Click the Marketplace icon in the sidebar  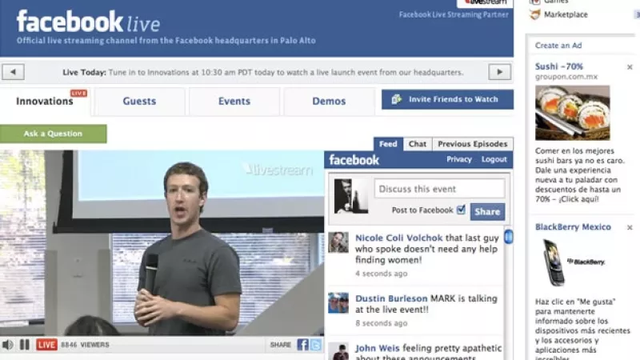pos(534,14)
